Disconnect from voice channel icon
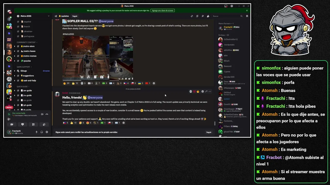Screen dimensions: 330x185 click(47, 114)
